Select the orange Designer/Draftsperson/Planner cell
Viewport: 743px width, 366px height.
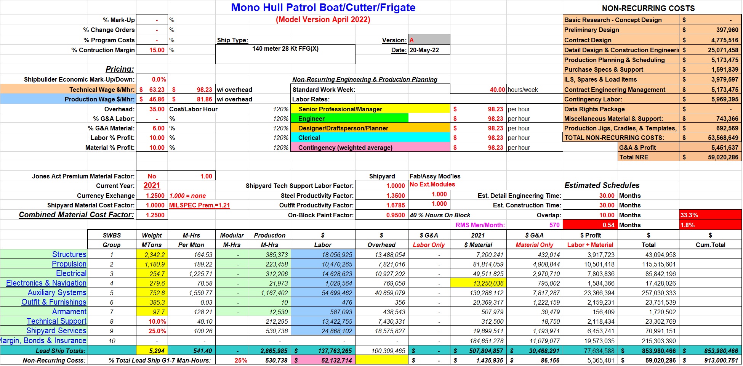coord(370,128)
